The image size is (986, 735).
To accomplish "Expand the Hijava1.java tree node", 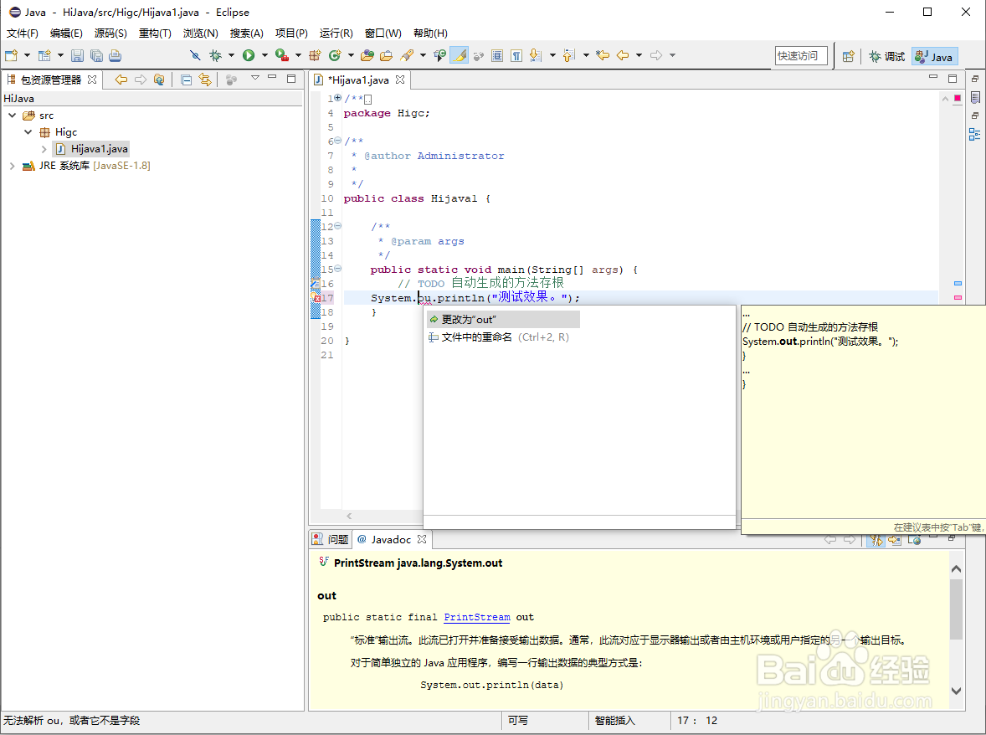I will coord(44,149).
